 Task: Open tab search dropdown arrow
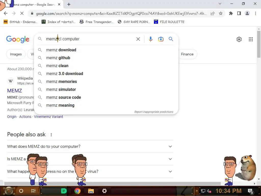coord(220,4)
